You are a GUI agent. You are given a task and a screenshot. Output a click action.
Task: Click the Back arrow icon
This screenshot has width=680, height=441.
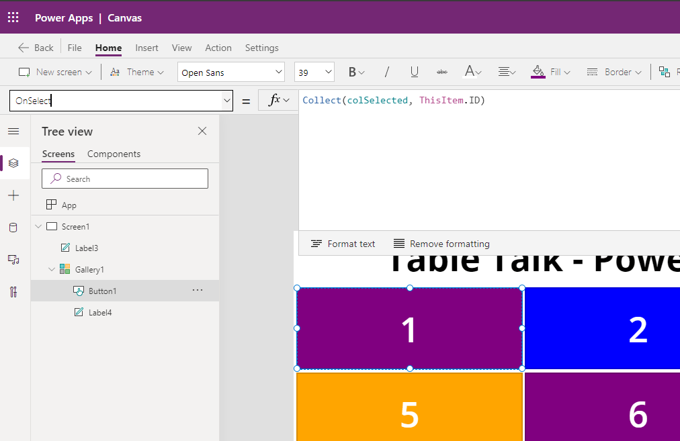coord(24,48)
